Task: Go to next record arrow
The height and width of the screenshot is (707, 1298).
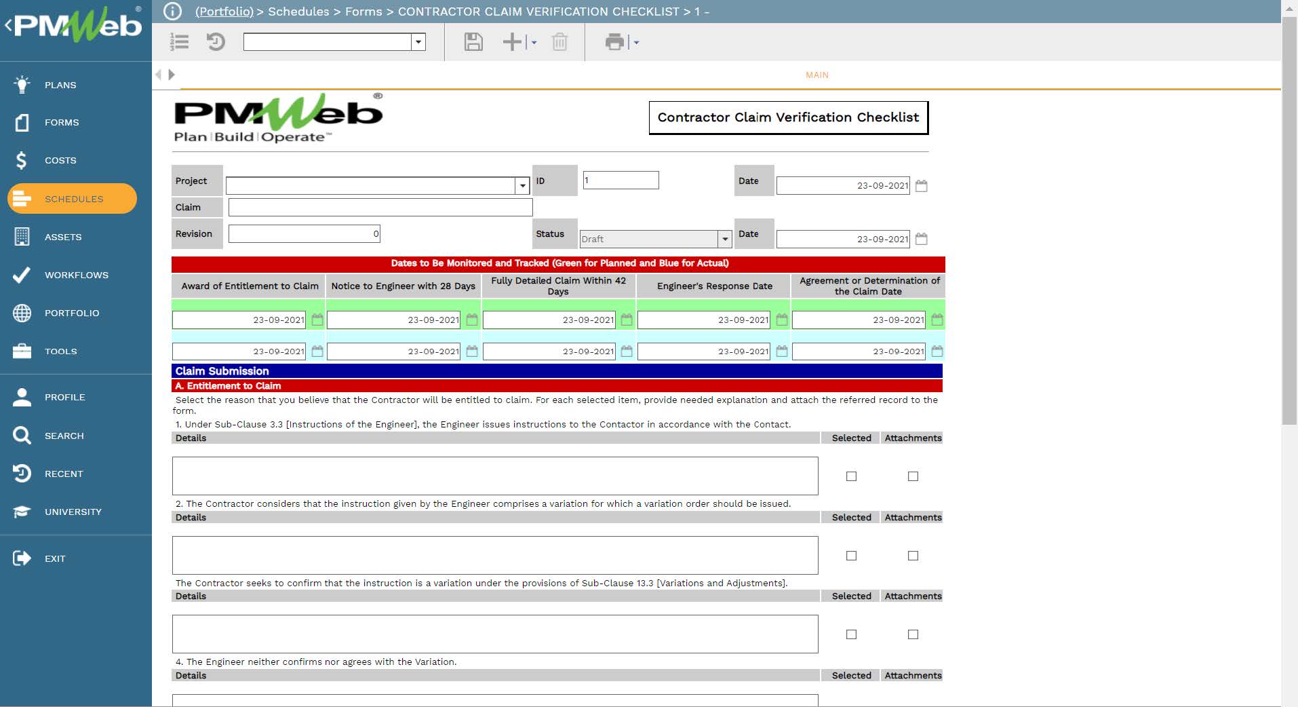Action: click(172, 75)
